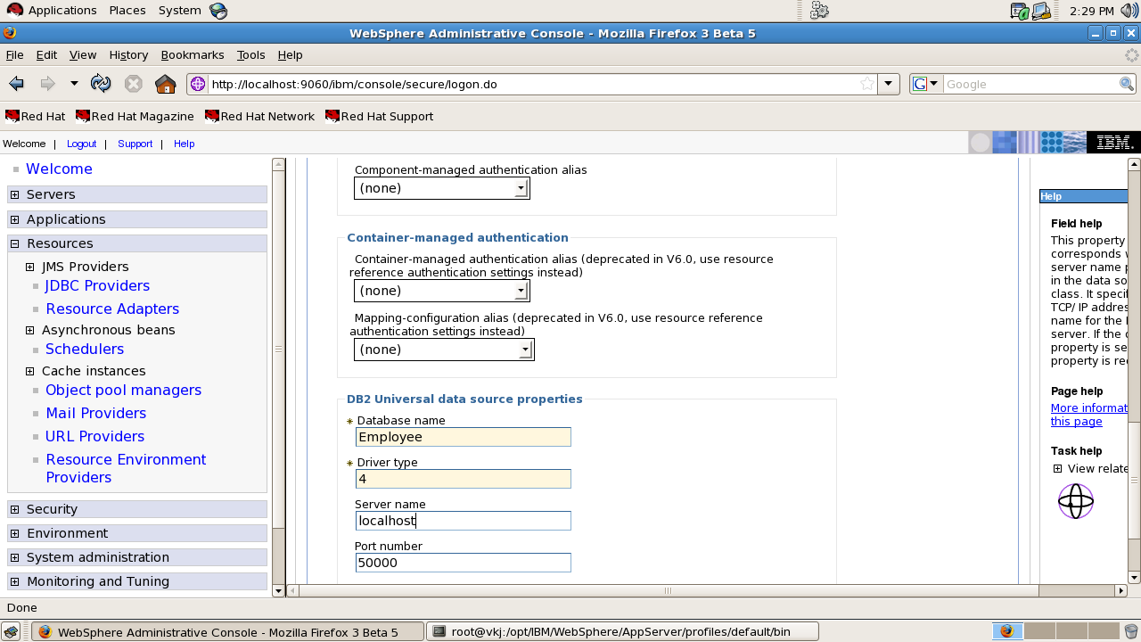This screenshot has height=642, width=1141.
Task: Open Container-managed authentication alias dropdown
Action: pos(442,291)
